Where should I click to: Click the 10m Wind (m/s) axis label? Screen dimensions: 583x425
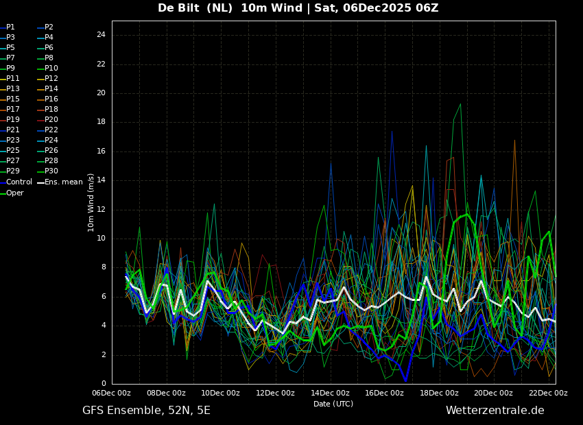[x=91, y=202]
